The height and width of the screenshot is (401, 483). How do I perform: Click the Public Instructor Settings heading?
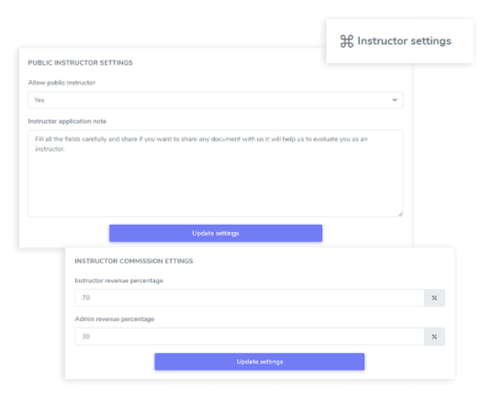[x=81, y=62]
